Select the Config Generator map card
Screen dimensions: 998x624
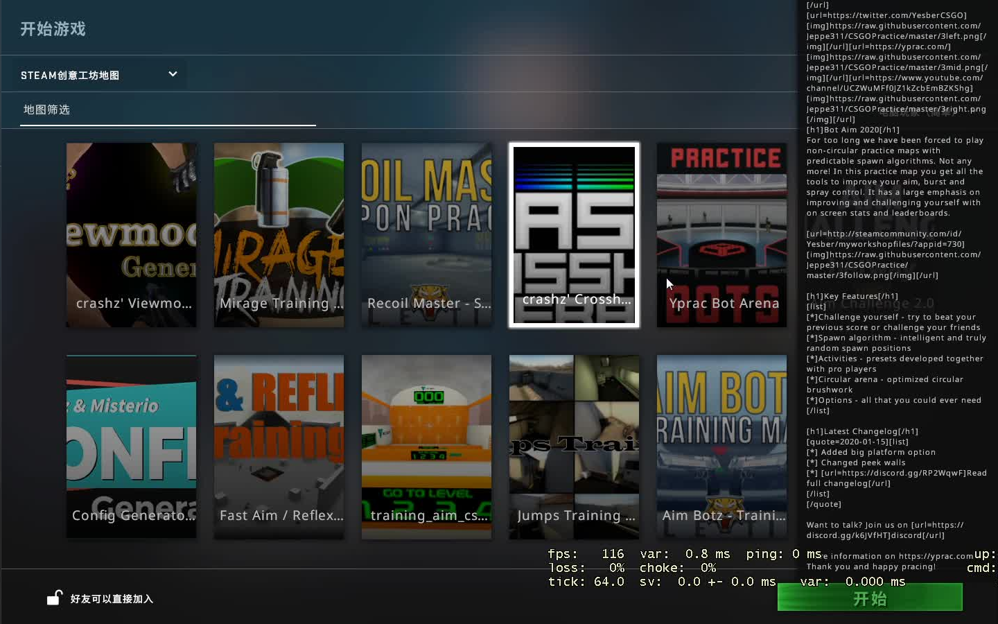point(132,447)
